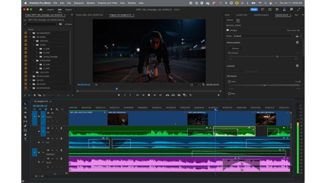This screenshot has height=183, width=326.
Task: Select the Type tool
Action: pyautogui.click(x=25, y=139)
